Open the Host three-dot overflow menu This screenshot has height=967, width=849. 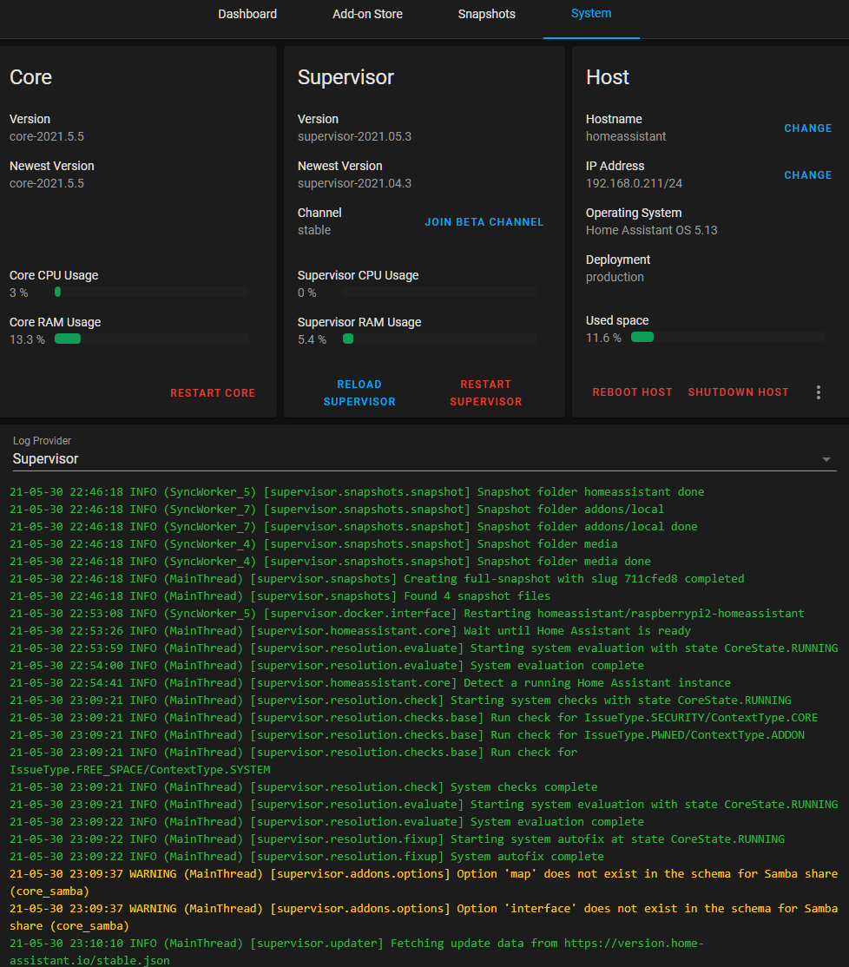tap(818, 392)
